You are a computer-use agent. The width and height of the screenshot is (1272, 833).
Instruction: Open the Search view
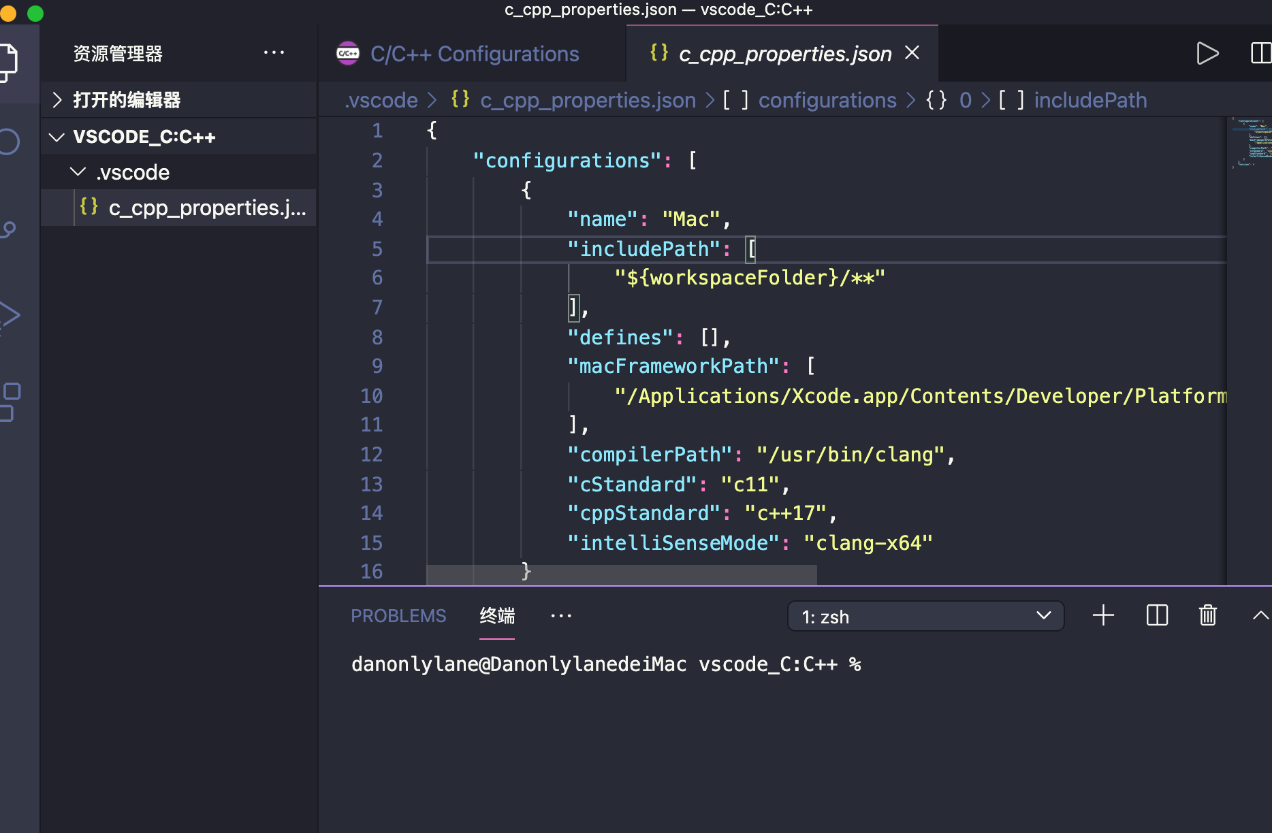click(10, 142)
